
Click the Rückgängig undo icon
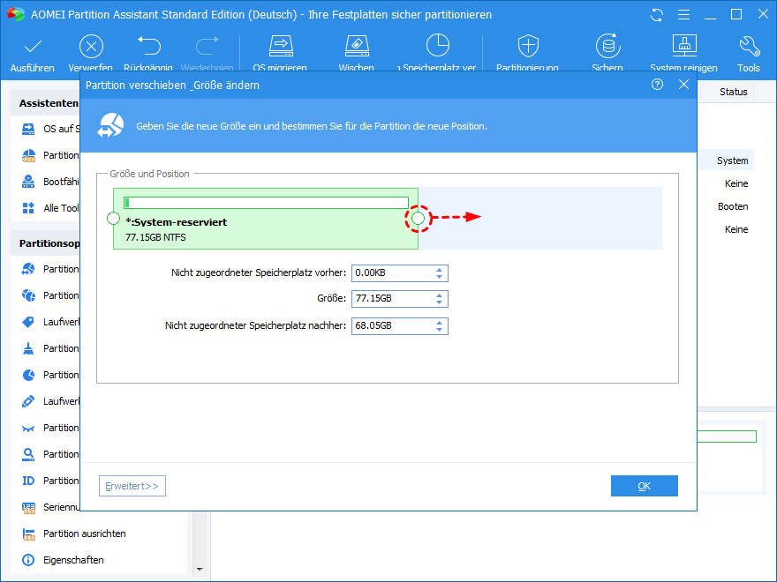click(x=148, y=46)
